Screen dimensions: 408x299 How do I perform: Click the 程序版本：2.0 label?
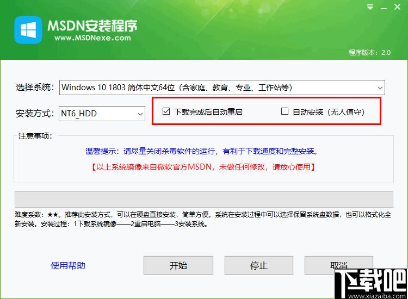[369, 53]
